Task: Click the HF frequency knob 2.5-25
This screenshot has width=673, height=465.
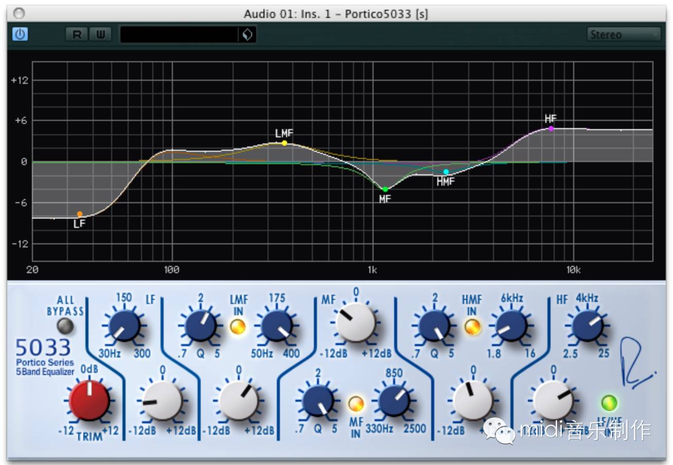Action: (588, 326)
